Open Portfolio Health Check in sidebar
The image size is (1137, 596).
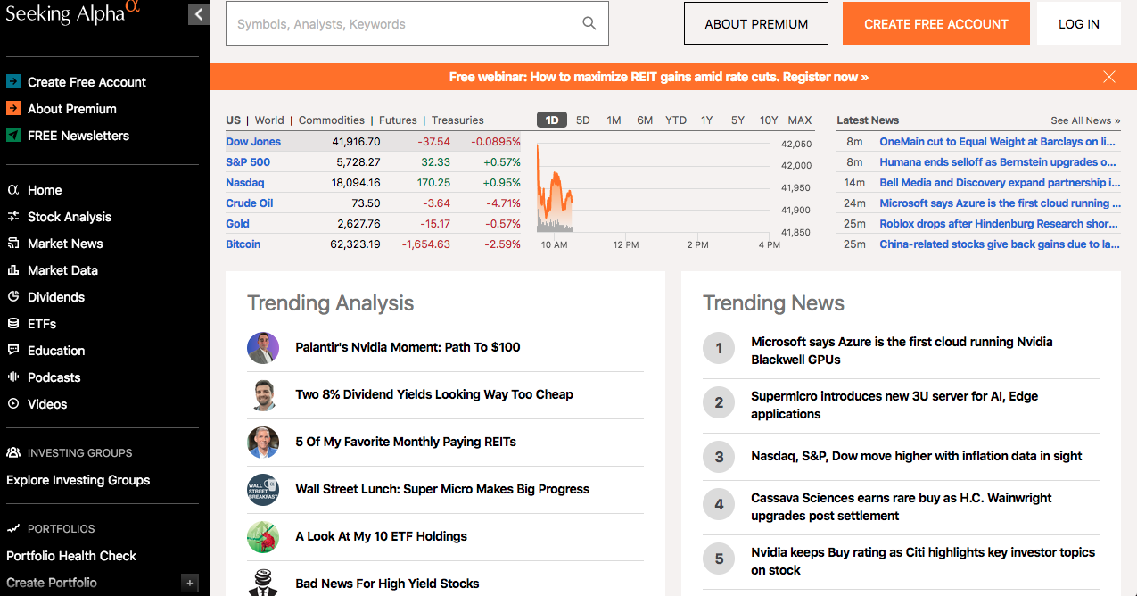[71, 556]
